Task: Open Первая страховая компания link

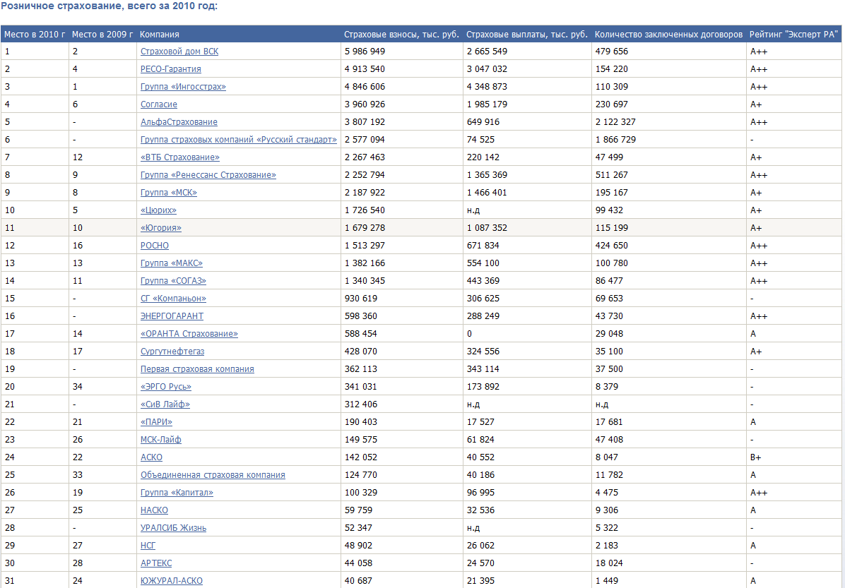Action: click(x=197, y=369)
